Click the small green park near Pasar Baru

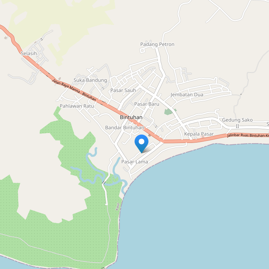(170, 111)
